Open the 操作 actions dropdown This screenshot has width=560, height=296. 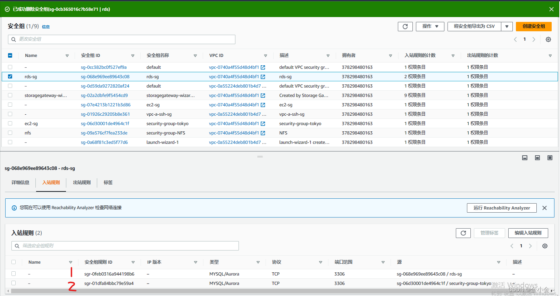(x=430, y=26)
